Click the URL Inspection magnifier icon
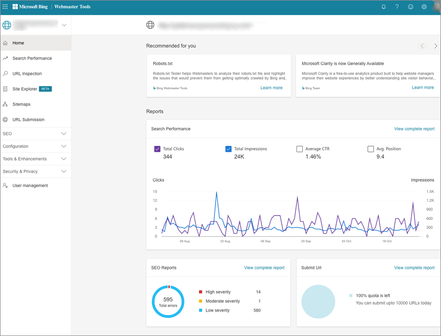441x336 pixels. [5, 73]
